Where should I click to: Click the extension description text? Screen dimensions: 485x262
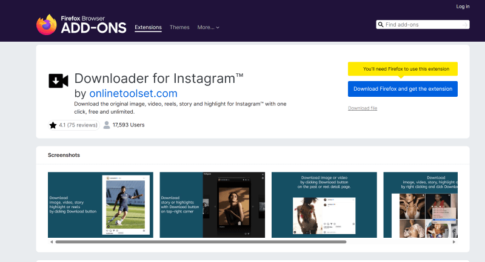[x=180, y=108]
